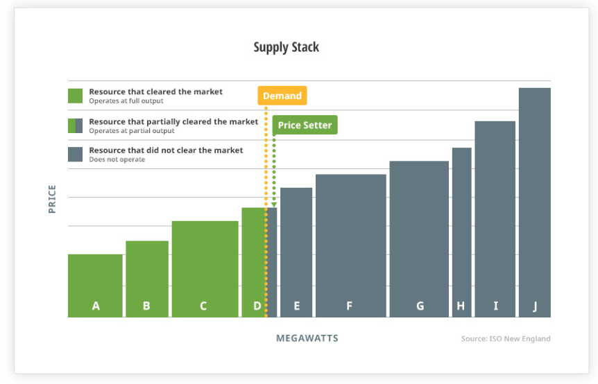This screenshot has width=598, height=384.
Task: Click the Source: ISO New England text
Action: pos(505,339)
